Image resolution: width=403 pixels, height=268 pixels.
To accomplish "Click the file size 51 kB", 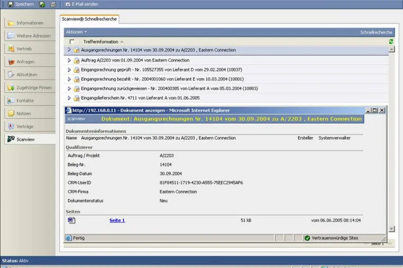I will point(246,221).
